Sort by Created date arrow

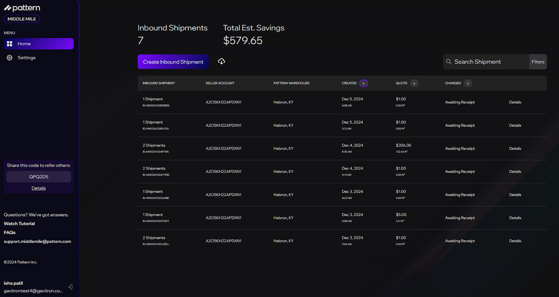363,83
